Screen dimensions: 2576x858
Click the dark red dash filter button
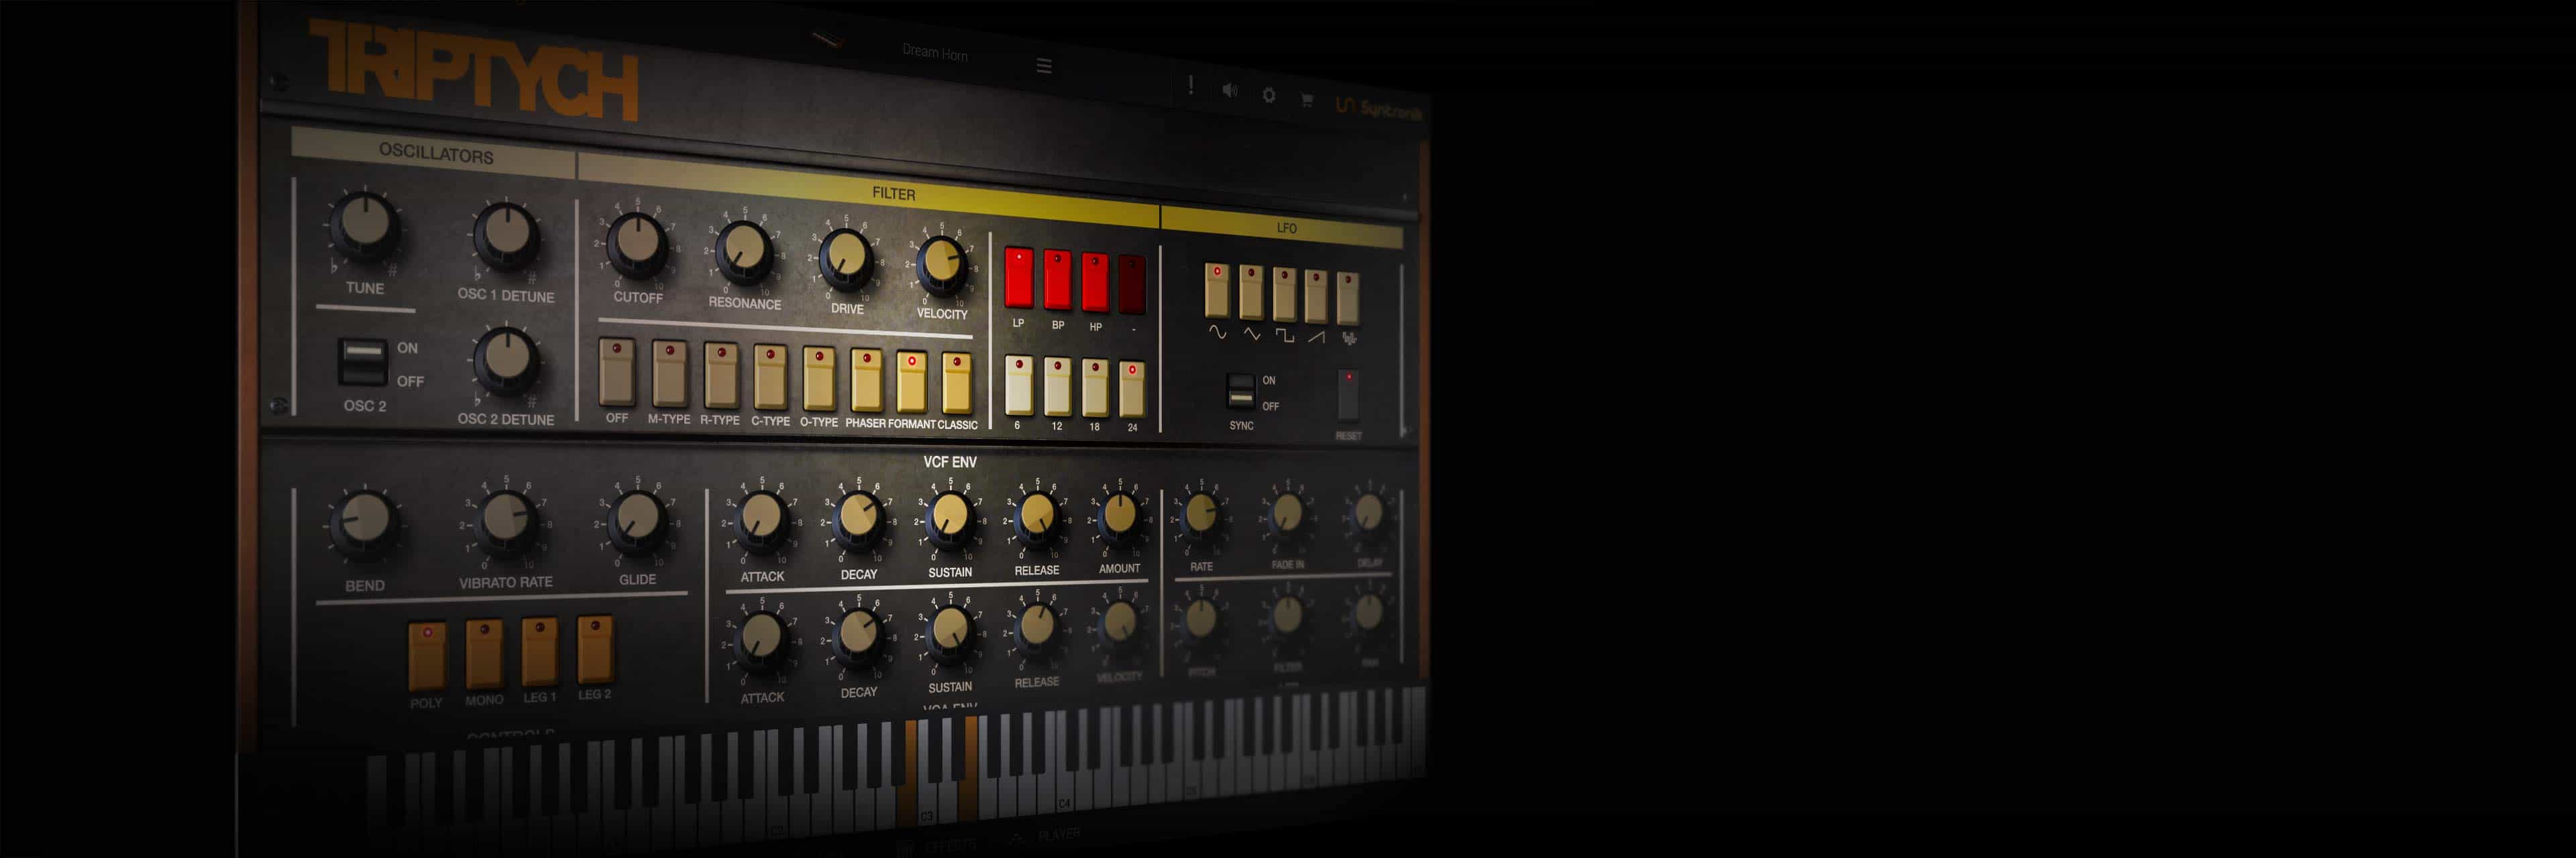tap(1132, 286)
